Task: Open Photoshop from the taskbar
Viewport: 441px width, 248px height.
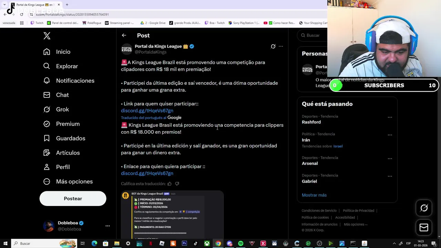Action: point(184,244)
